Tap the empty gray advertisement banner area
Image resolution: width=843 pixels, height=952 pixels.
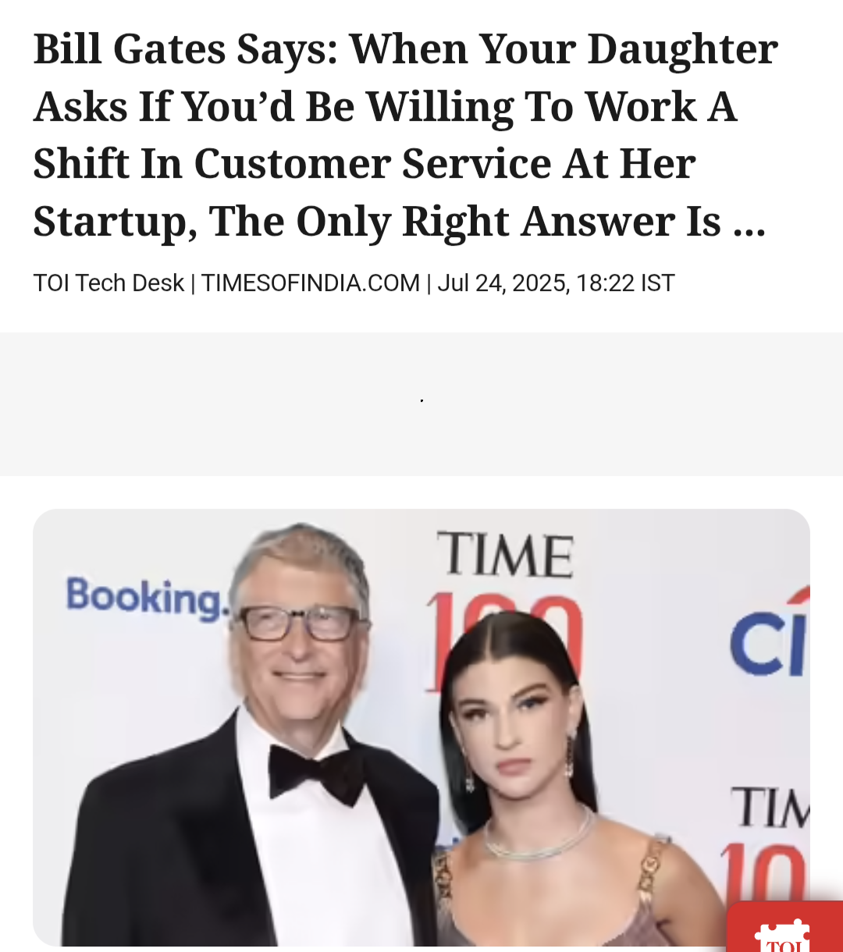[x=421, y=403]
